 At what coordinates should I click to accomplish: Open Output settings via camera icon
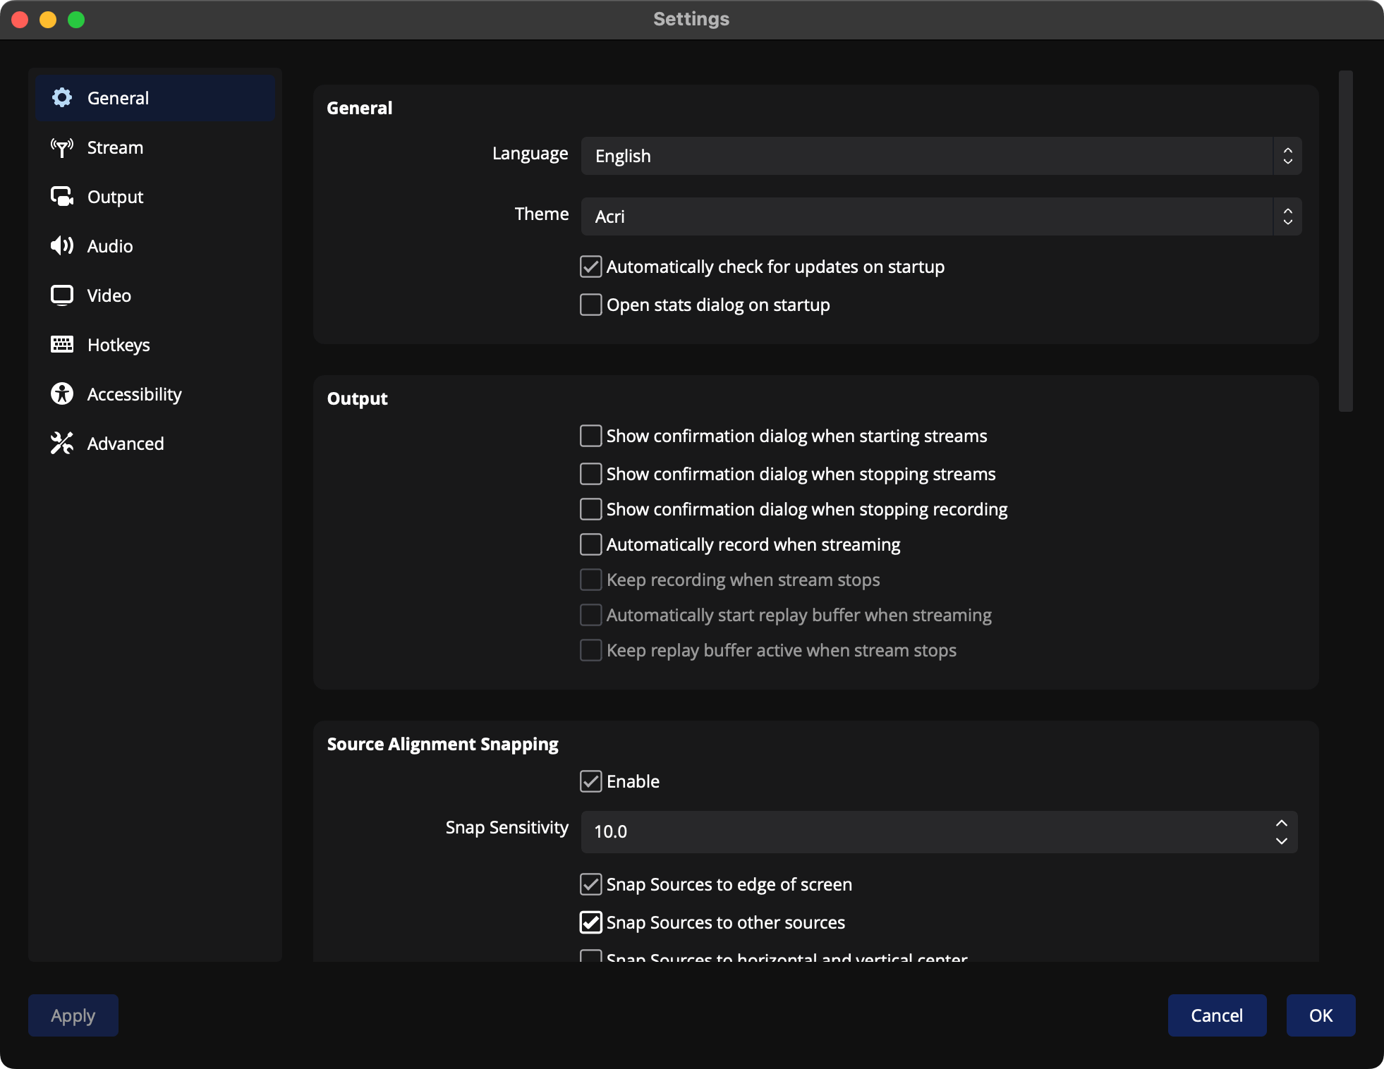[62, 197]
